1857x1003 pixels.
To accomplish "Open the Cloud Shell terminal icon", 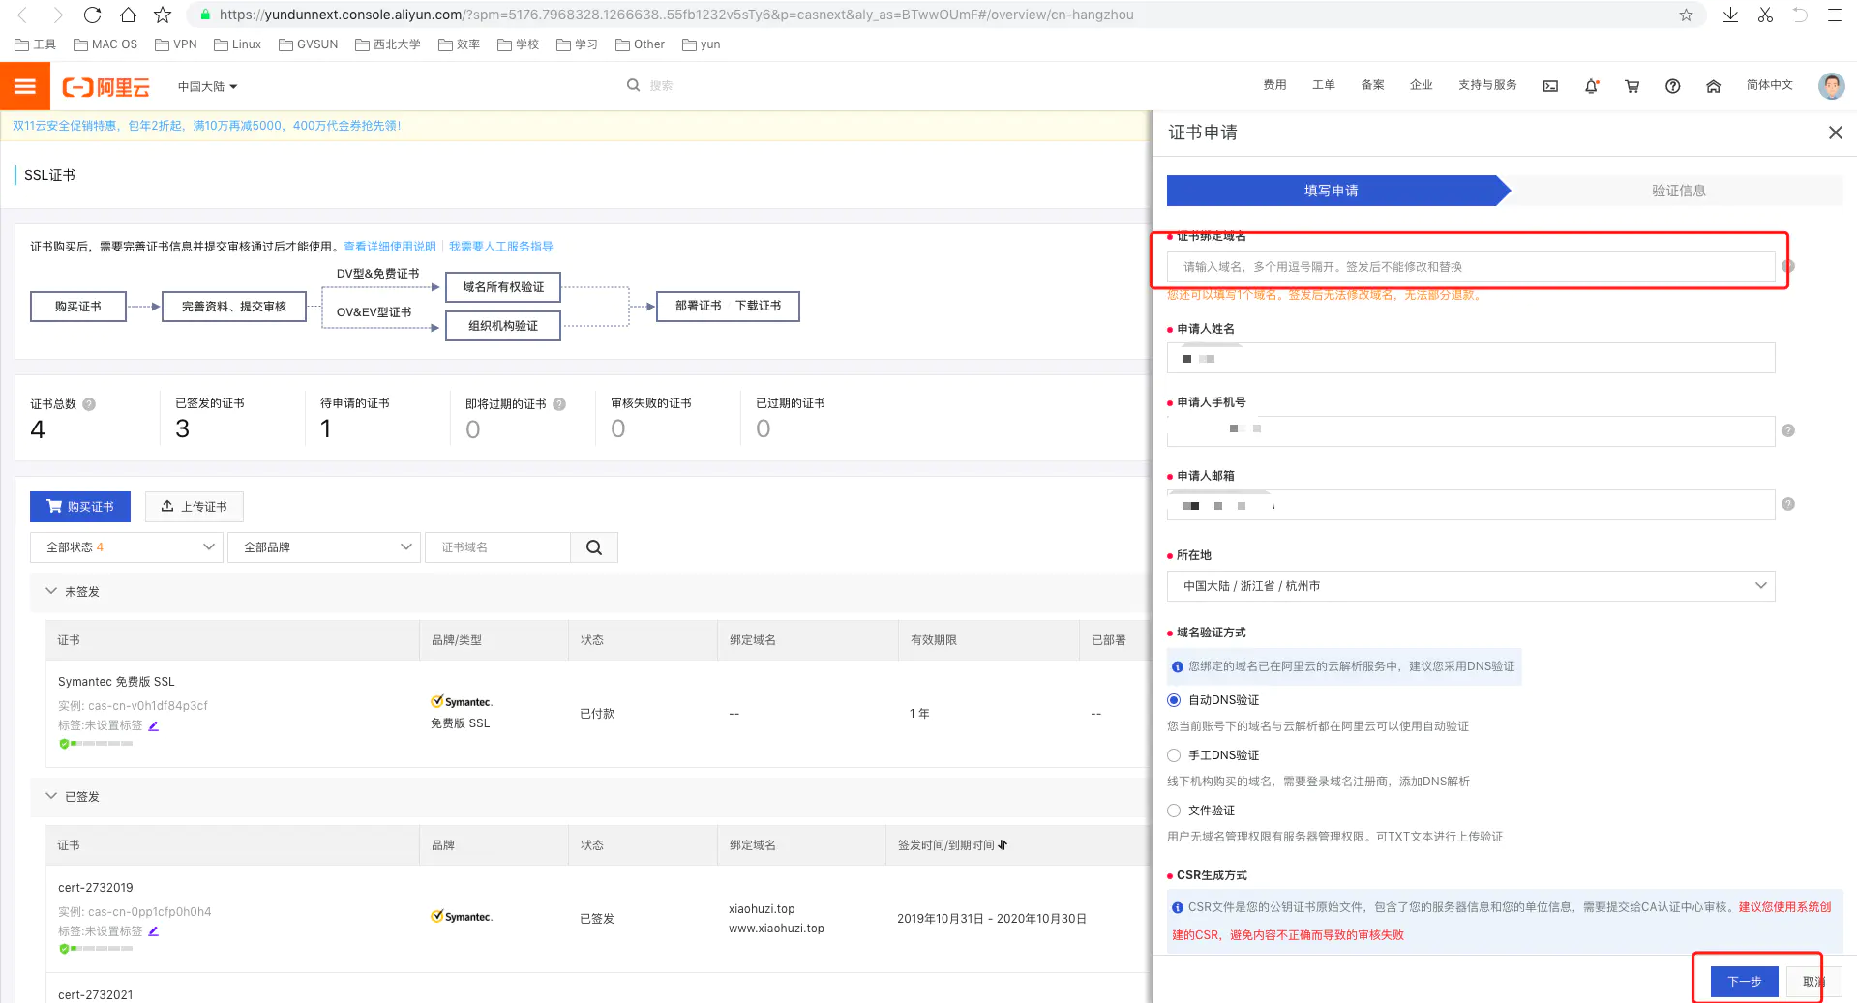I will coord(1550,86).
